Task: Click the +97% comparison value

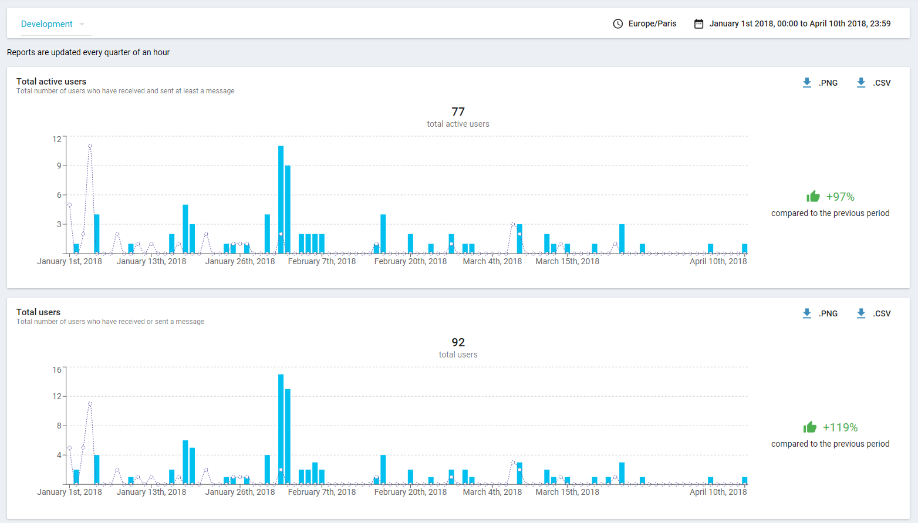Action: click(x=840, y=197)
